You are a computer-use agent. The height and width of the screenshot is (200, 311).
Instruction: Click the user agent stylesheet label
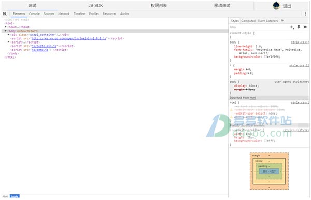[x=291, y=82]
